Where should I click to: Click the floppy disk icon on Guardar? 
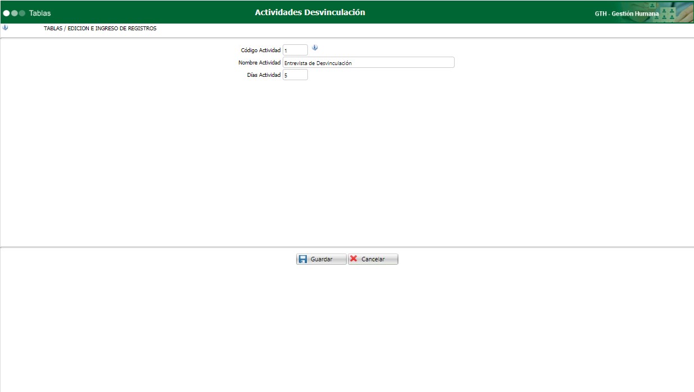[303, 259]
